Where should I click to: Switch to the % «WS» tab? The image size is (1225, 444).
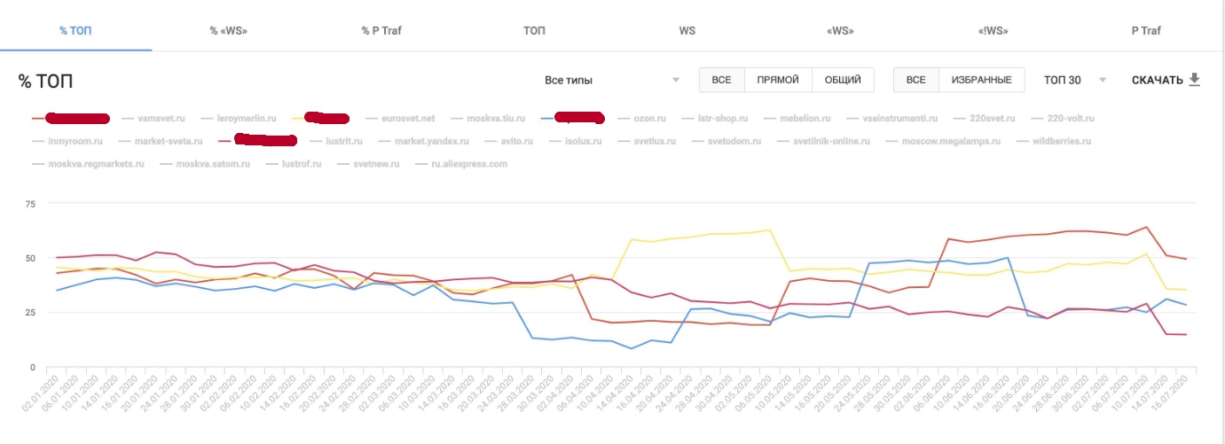[x=228, y=31]
